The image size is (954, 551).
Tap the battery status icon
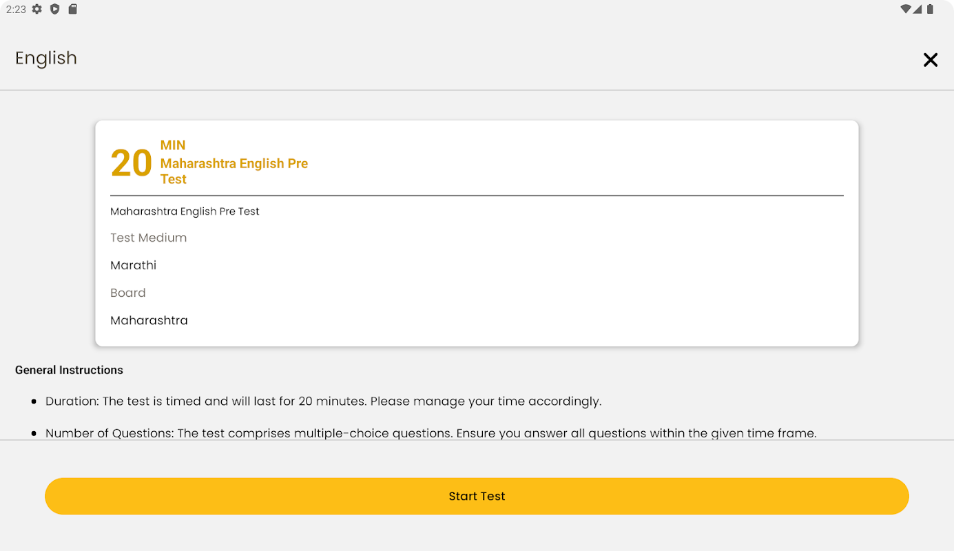[930, 9]
